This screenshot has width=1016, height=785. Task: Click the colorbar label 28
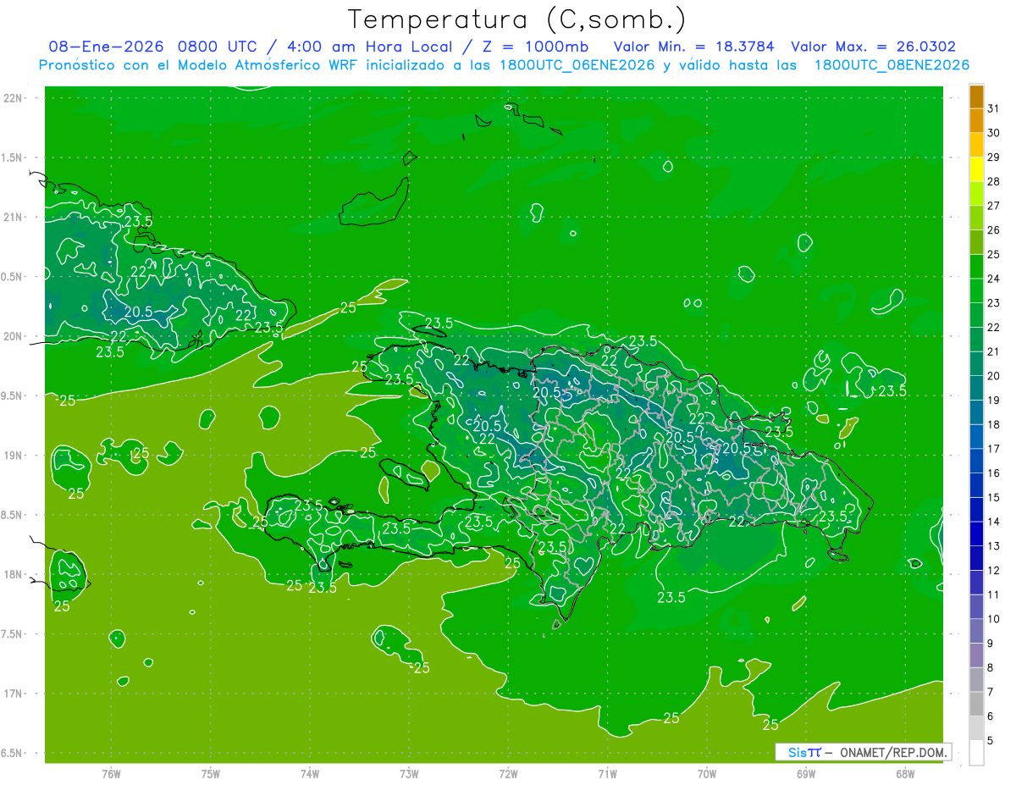tap(994, 181)
